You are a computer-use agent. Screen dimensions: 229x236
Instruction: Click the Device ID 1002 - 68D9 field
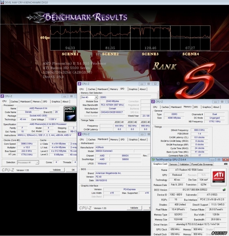click(176, 194)
